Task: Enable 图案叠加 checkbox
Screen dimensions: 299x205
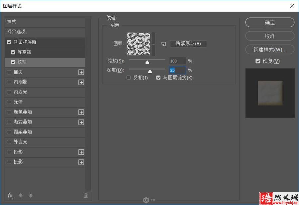Action: tap(9, 132)
